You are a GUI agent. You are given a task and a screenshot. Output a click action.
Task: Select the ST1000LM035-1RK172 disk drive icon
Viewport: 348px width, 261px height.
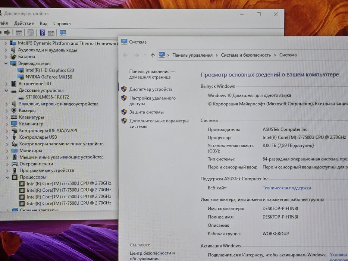coord(21,97)
